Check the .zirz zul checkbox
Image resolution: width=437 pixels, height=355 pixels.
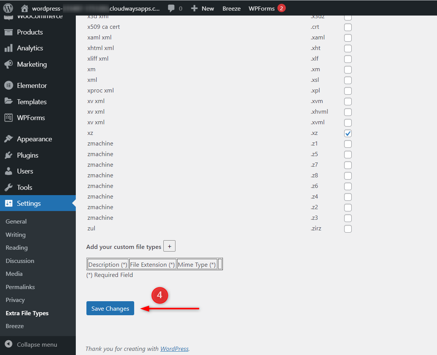pyautogui.click(x=348, y=229)
